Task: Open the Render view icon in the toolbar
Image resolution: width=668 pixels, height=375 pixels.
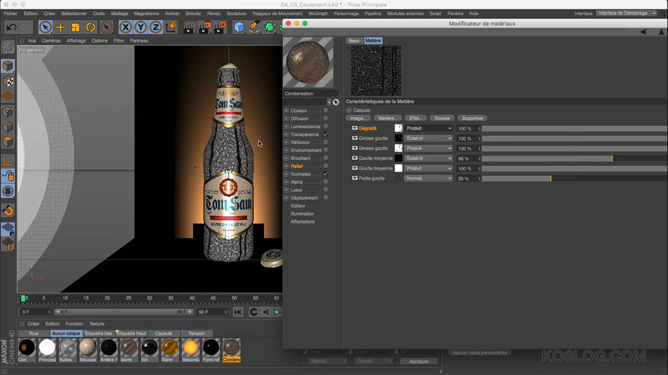Action: tap(189, 27)
